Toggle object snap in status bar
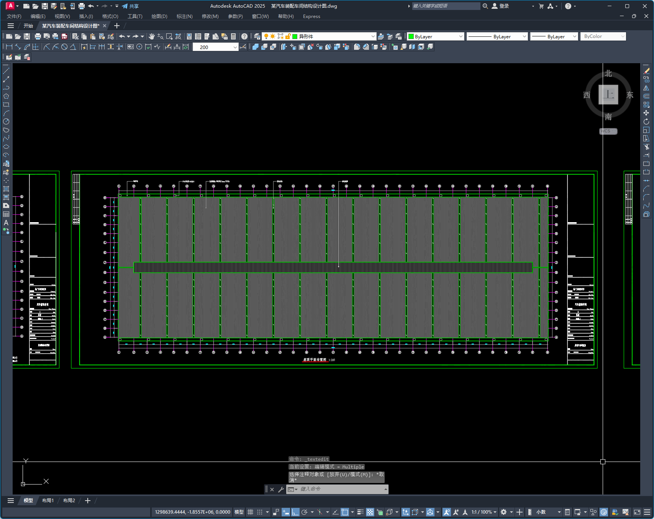Image resolution: width=654 pixels, height=519 pixels. (345, 512)
